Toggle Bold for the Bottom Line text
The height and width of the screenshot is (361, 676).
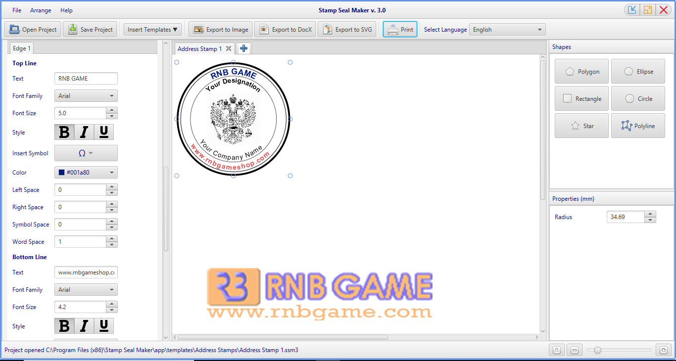click(x=64, y=326)
